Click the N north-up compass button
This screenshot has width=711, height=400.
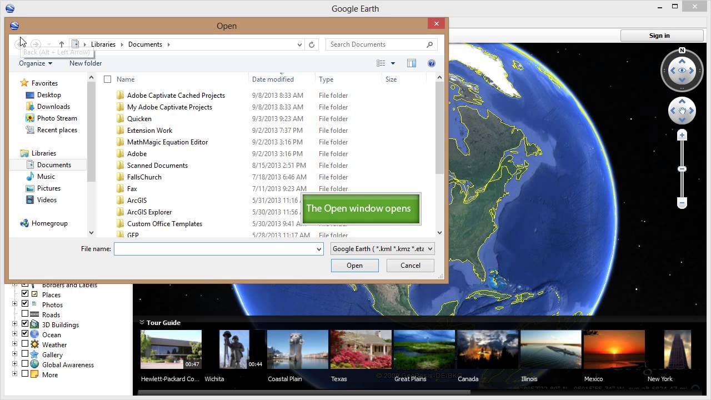point(682,51)
